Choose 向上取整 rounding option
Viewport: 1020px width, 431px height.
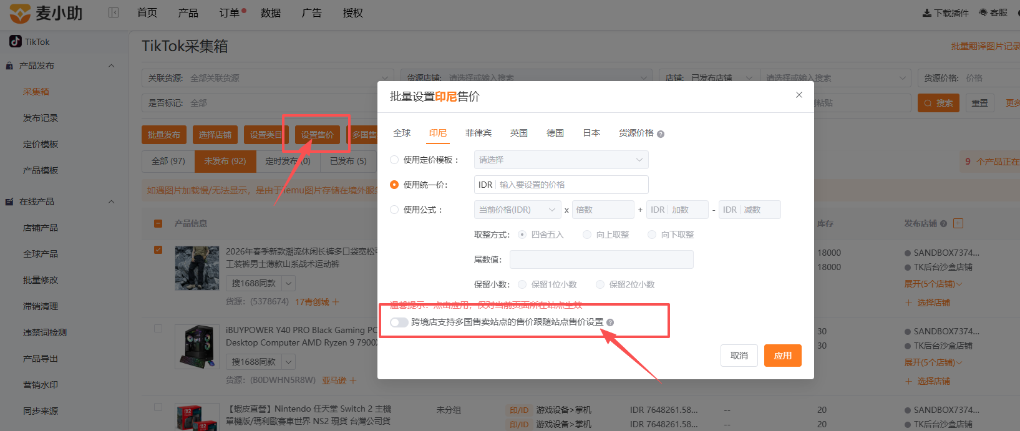587,235
